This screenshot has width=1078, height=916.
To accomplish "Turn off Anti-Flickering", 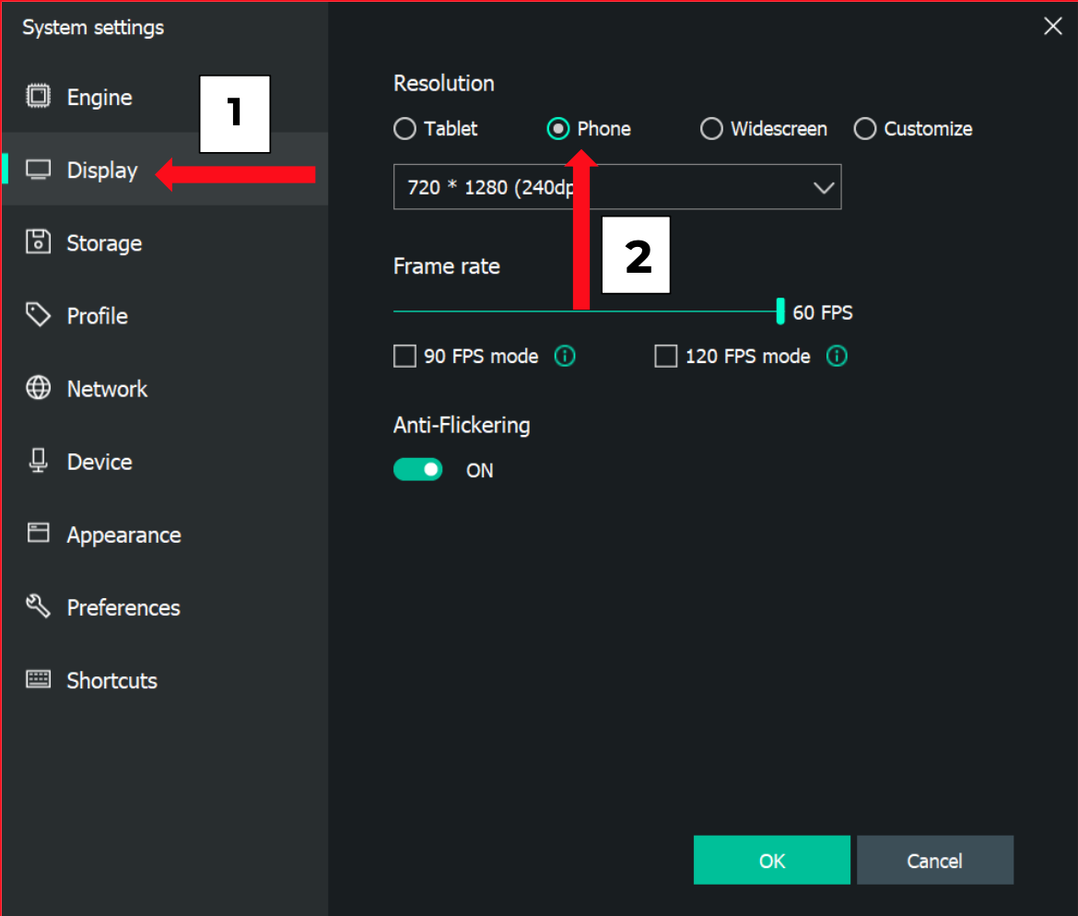I will [x=417, y=469].
